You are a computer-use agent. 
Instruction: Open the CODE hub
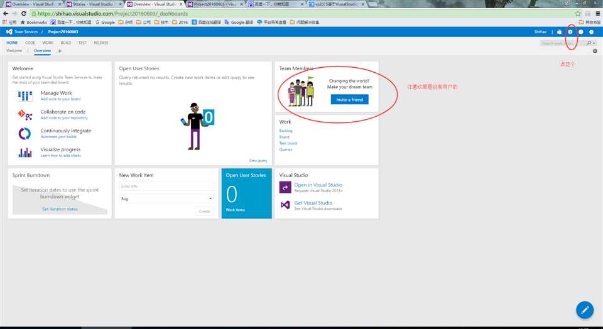[30, 43]
